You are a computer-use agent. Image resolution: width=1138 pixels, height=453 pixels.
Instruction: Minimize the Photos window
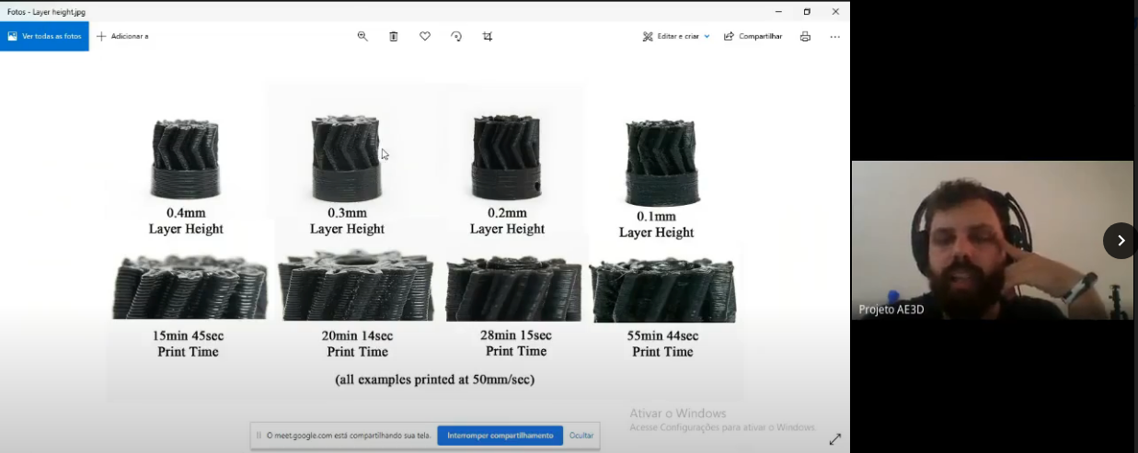(x=778, y=11)
